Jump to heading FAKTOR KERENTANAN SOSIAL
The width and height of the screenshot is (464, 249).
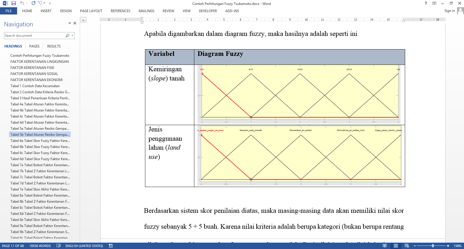[x=34, y=74]
